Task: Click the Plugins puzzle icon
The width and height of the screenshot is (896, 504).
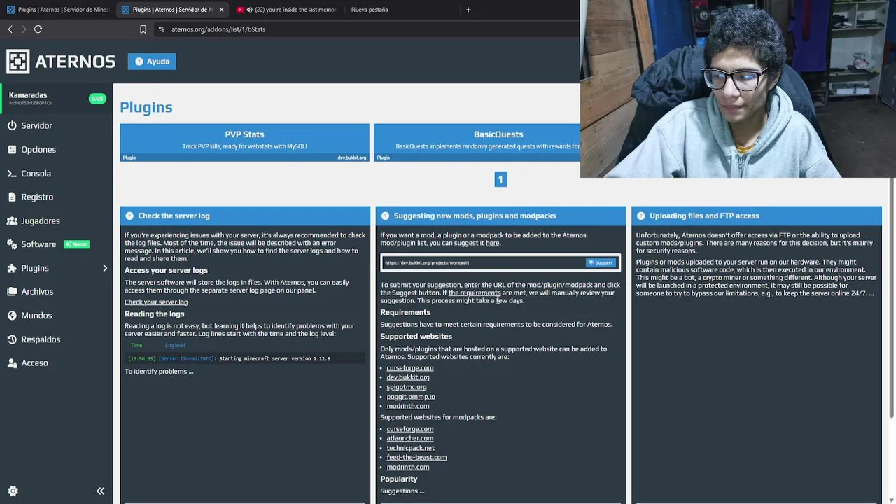Action: coord(12,268)
